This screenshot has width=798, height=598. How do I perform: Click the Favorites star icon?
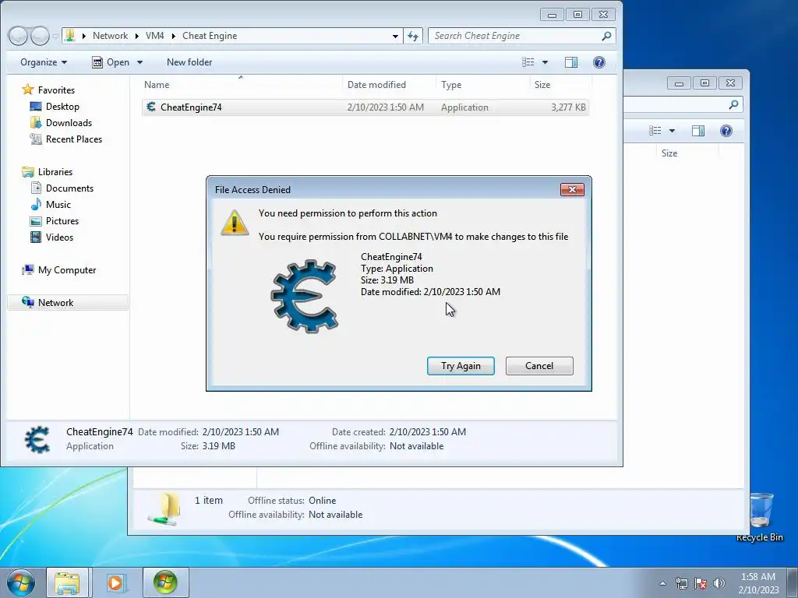(x=27, y=90)
